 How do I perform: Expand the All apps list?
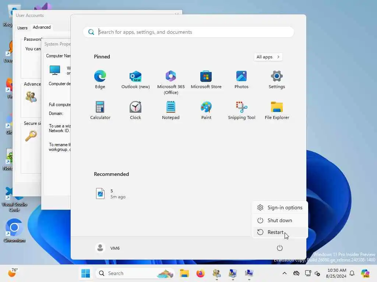pos(268,57)
